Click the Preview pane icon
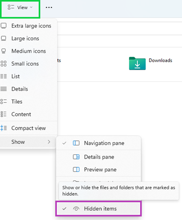The image size is (182, 220). (x=76, y=170)
